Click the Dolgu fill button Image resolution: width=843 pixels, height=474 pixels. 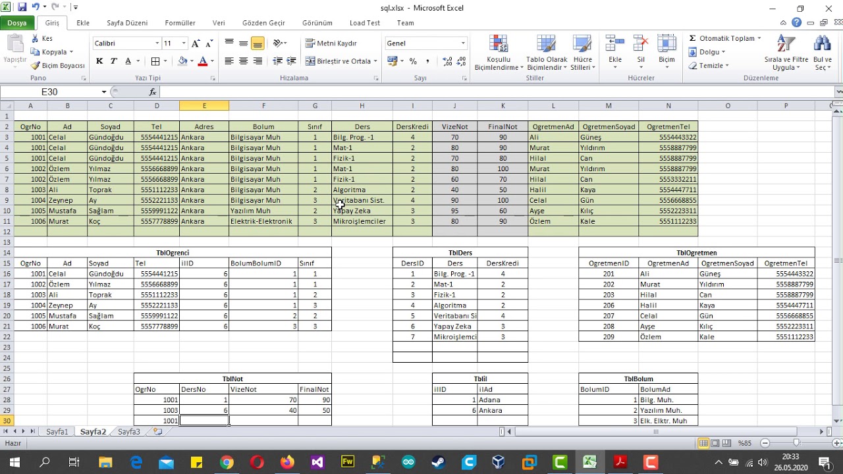[x=707, y=52]
